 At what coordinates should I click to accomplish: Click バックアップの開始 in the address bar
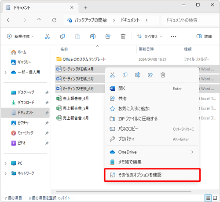pyautogui.click(x=91, y=20)
